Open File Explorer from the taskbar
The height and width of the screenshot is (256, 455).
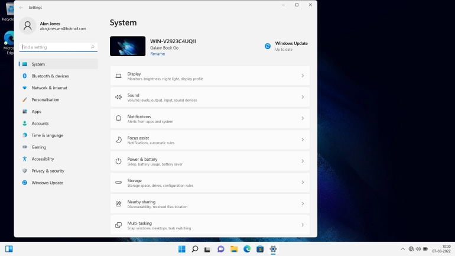[234, 249]
